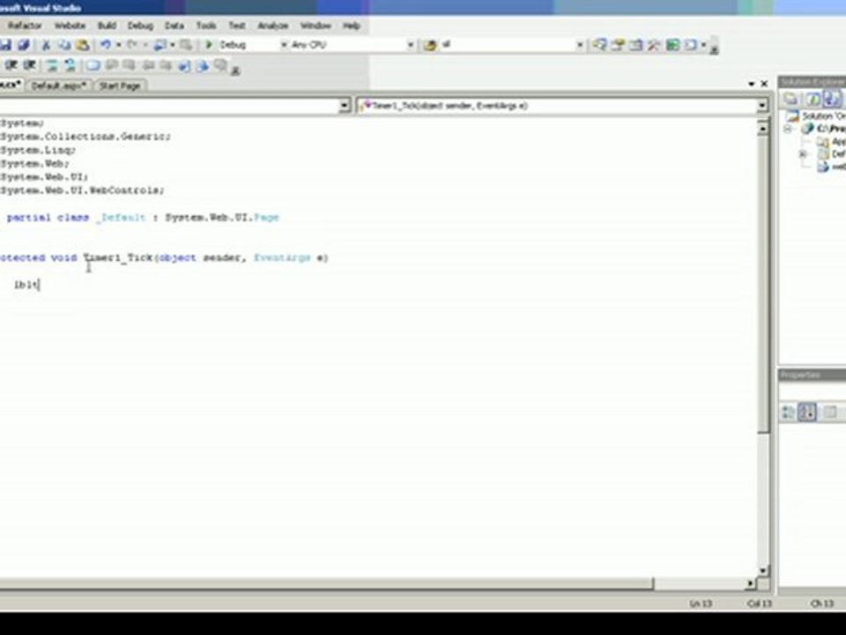The width and height of the screenshot is (846, 635).
Task: Select the App_ folder in Solution Explorer
Action: 831,141
